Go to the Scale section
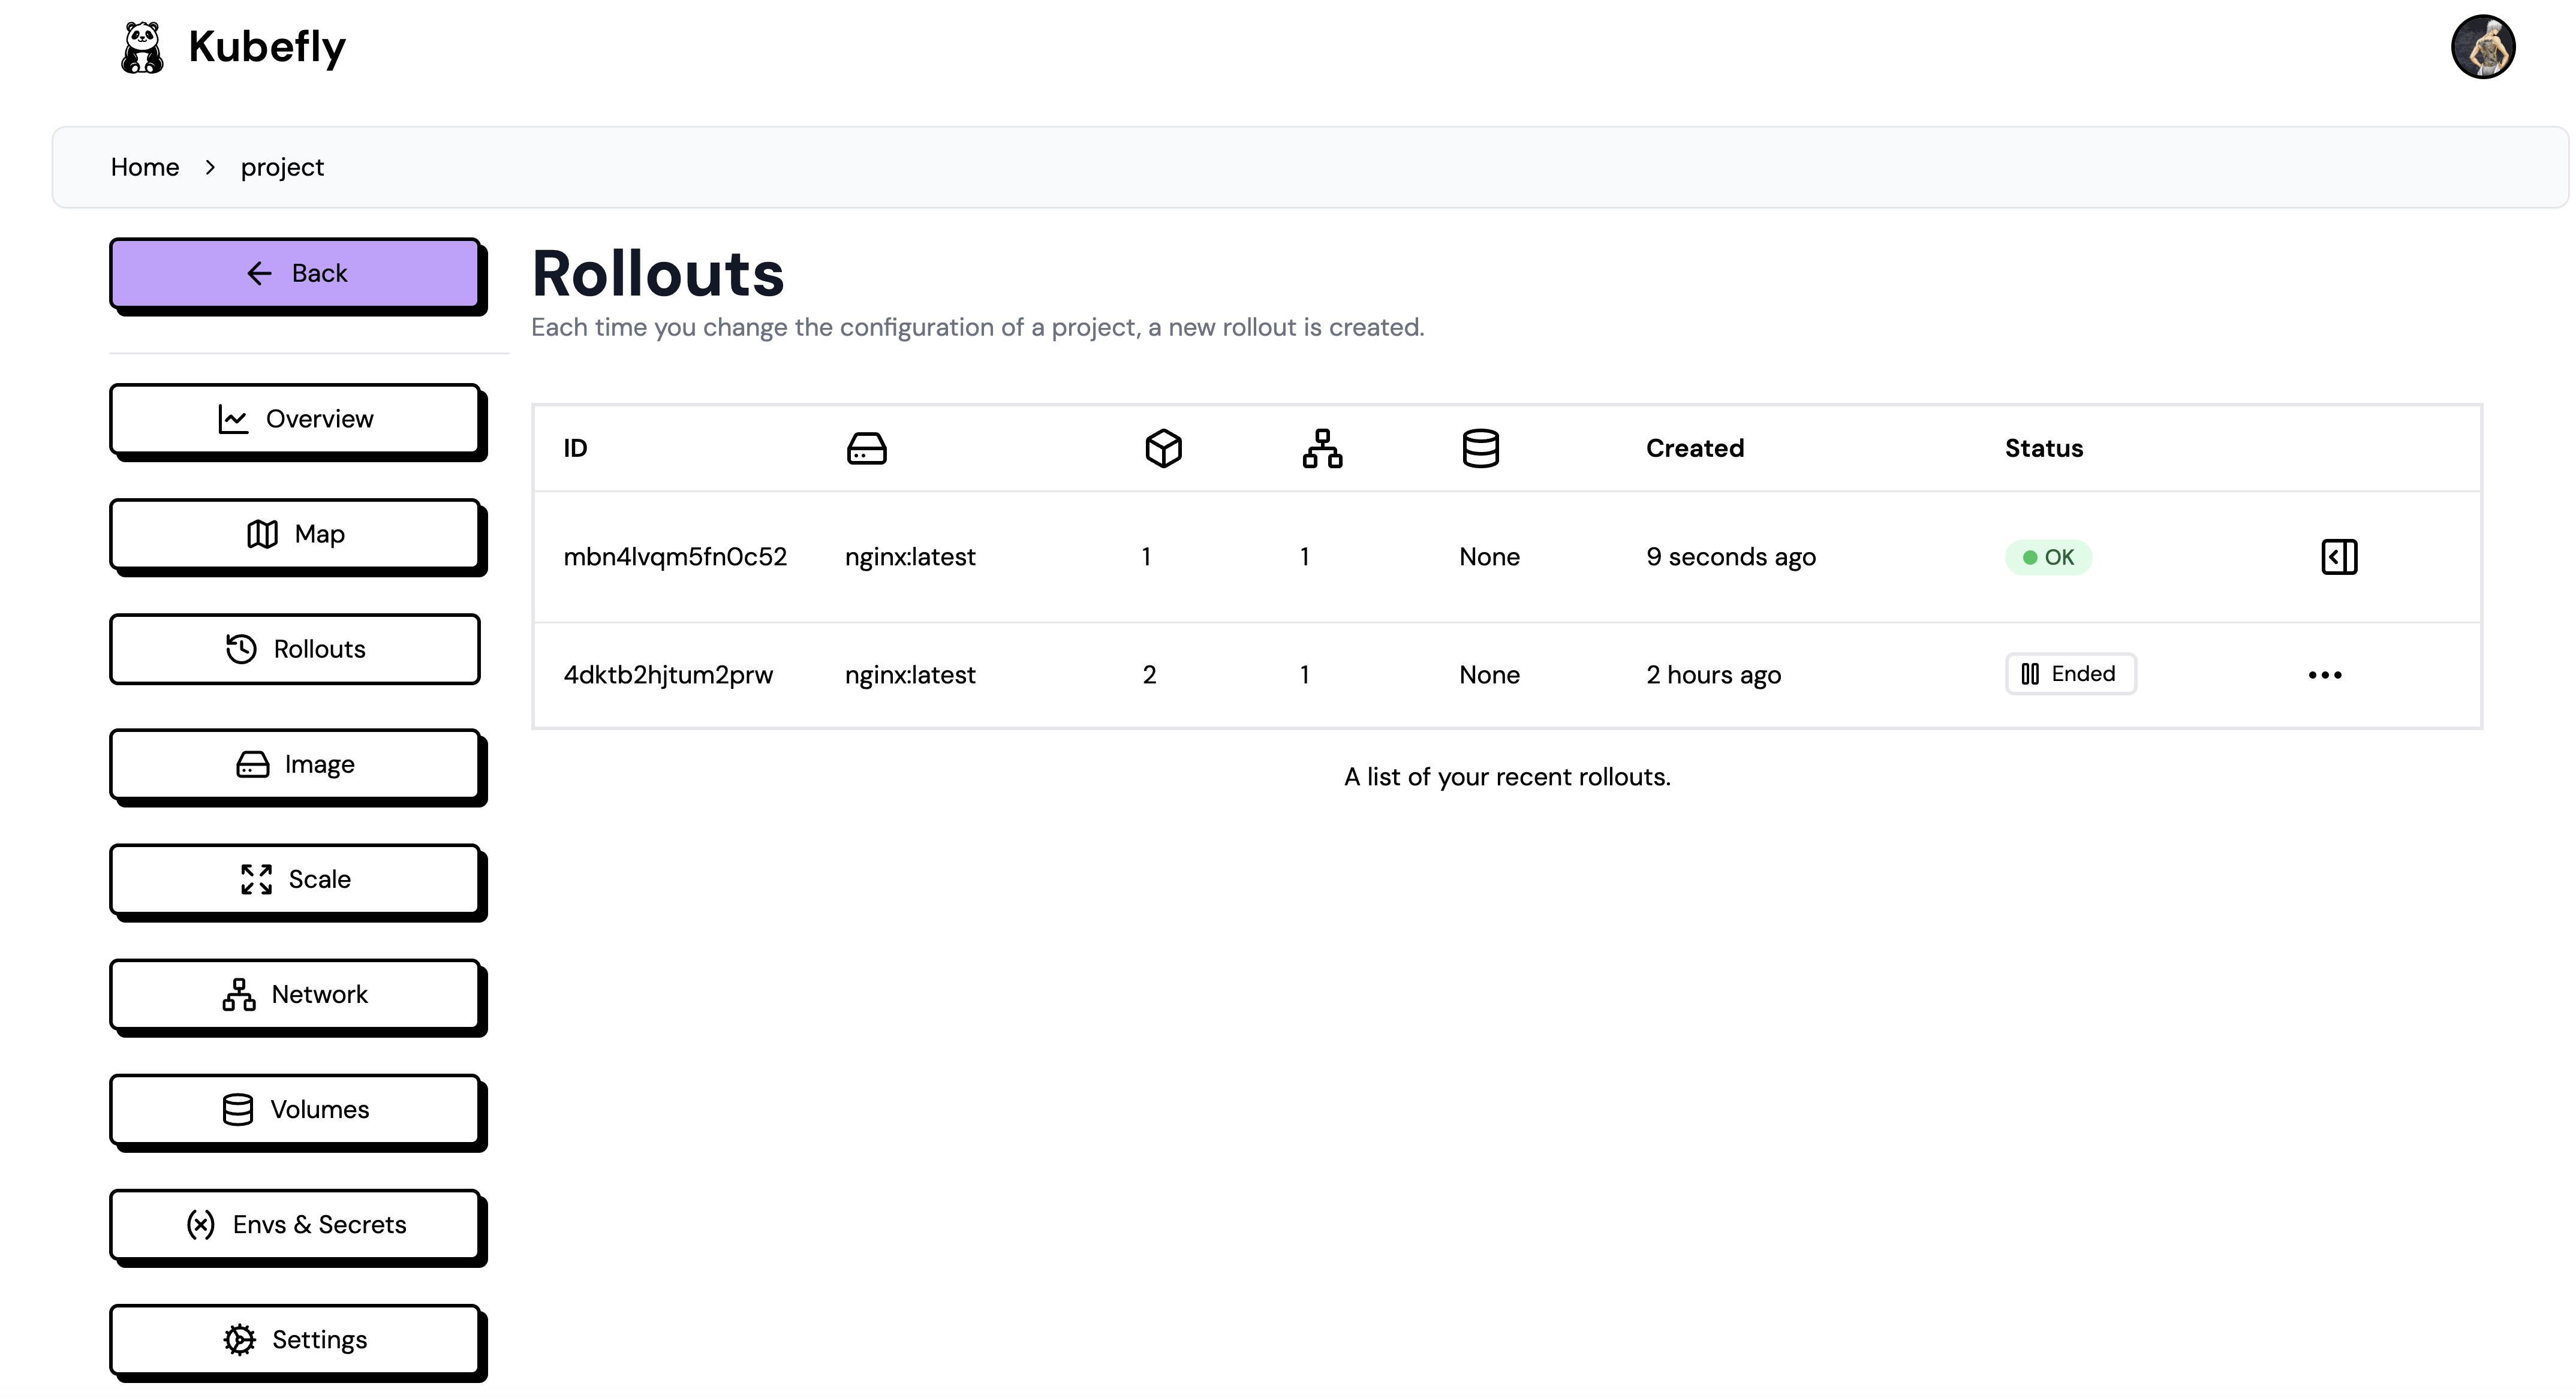This screenshot has width=2576, height=1398. (295, 879)
